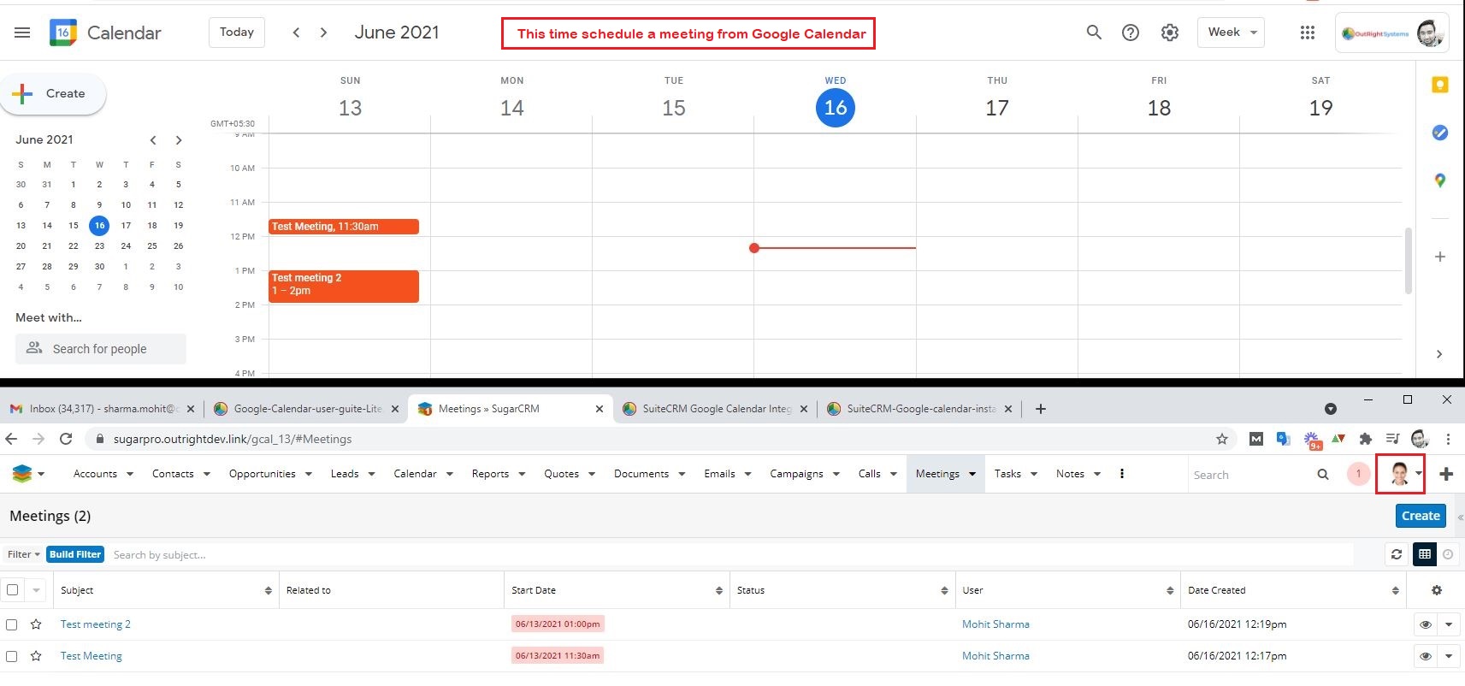Preview Test meeting 2 with eye icon
1465x686 pixels.
(1426, 624)
